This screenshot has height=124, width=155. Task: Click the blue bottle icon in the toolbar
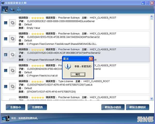[19, 10]
